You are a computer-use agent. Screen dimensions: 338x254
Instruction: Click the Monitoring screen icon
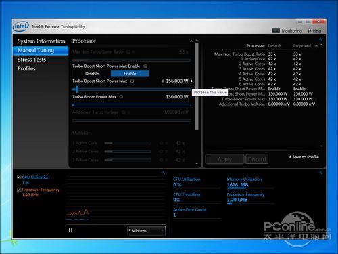pyautogui.click(x=276, y=30)
